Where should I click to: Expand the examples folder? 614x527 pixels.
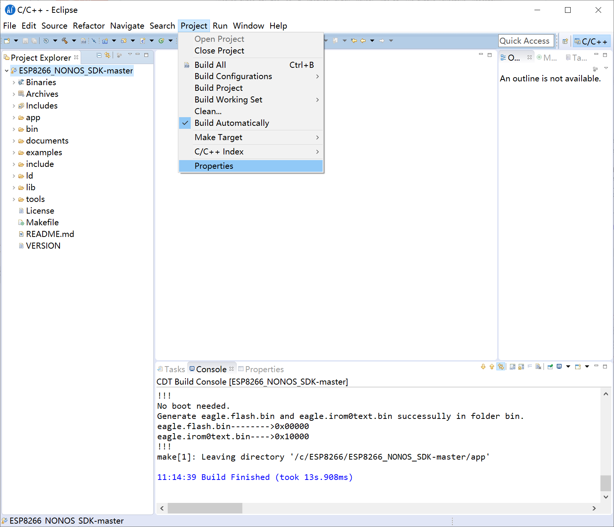tap(14, 153)
